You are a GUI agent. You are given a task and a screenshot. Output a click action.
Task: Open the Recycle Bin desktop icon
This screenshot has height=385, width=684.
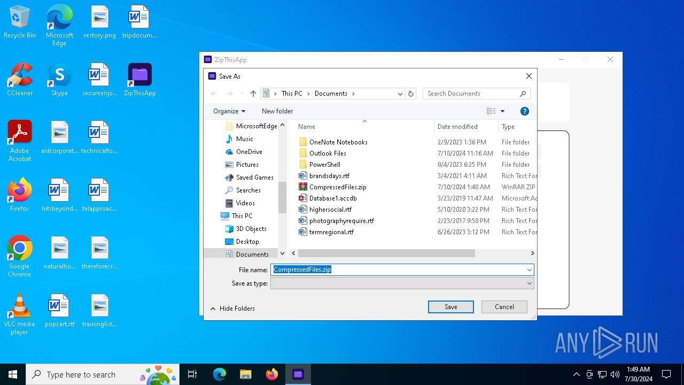[x=20, y=22]
